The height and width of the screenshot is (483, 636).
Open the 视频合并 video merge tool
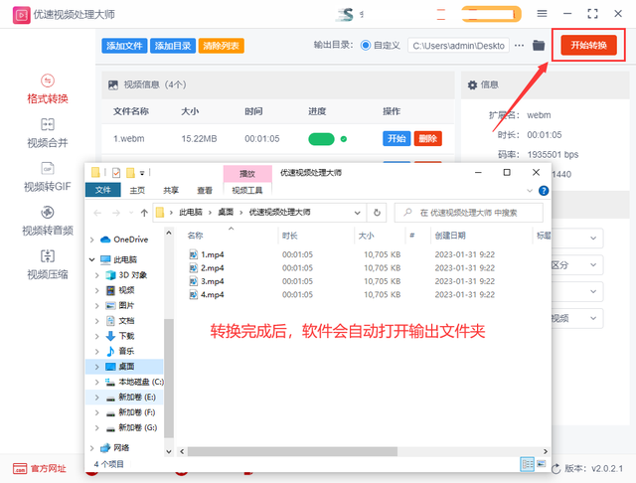pos(48,133)
